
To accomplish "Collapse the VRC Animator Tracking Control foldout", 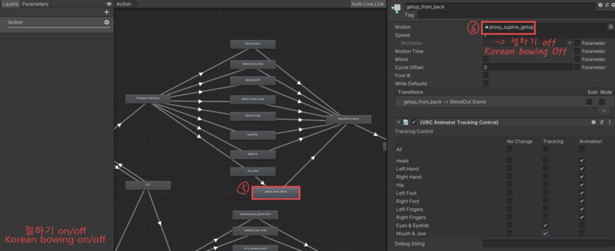I will pos(399,122).
